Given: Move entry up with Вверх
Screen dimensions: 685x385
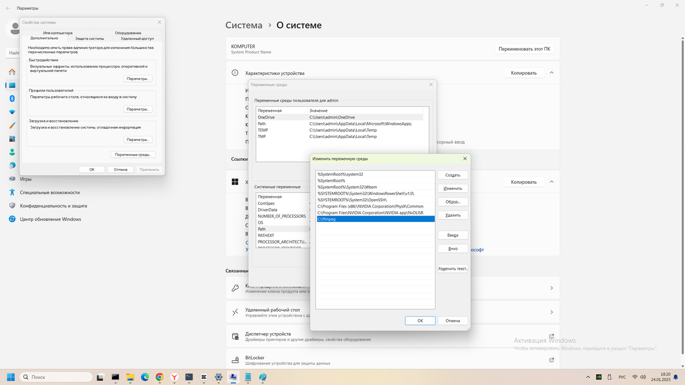Looking at the screenshot, I should (453, 235).
